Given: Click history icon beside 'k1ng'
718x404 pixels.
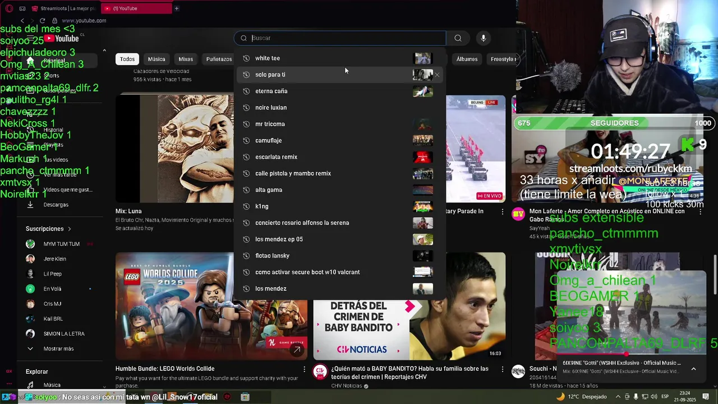Looking at the screenshot, I should pos(246,206).
